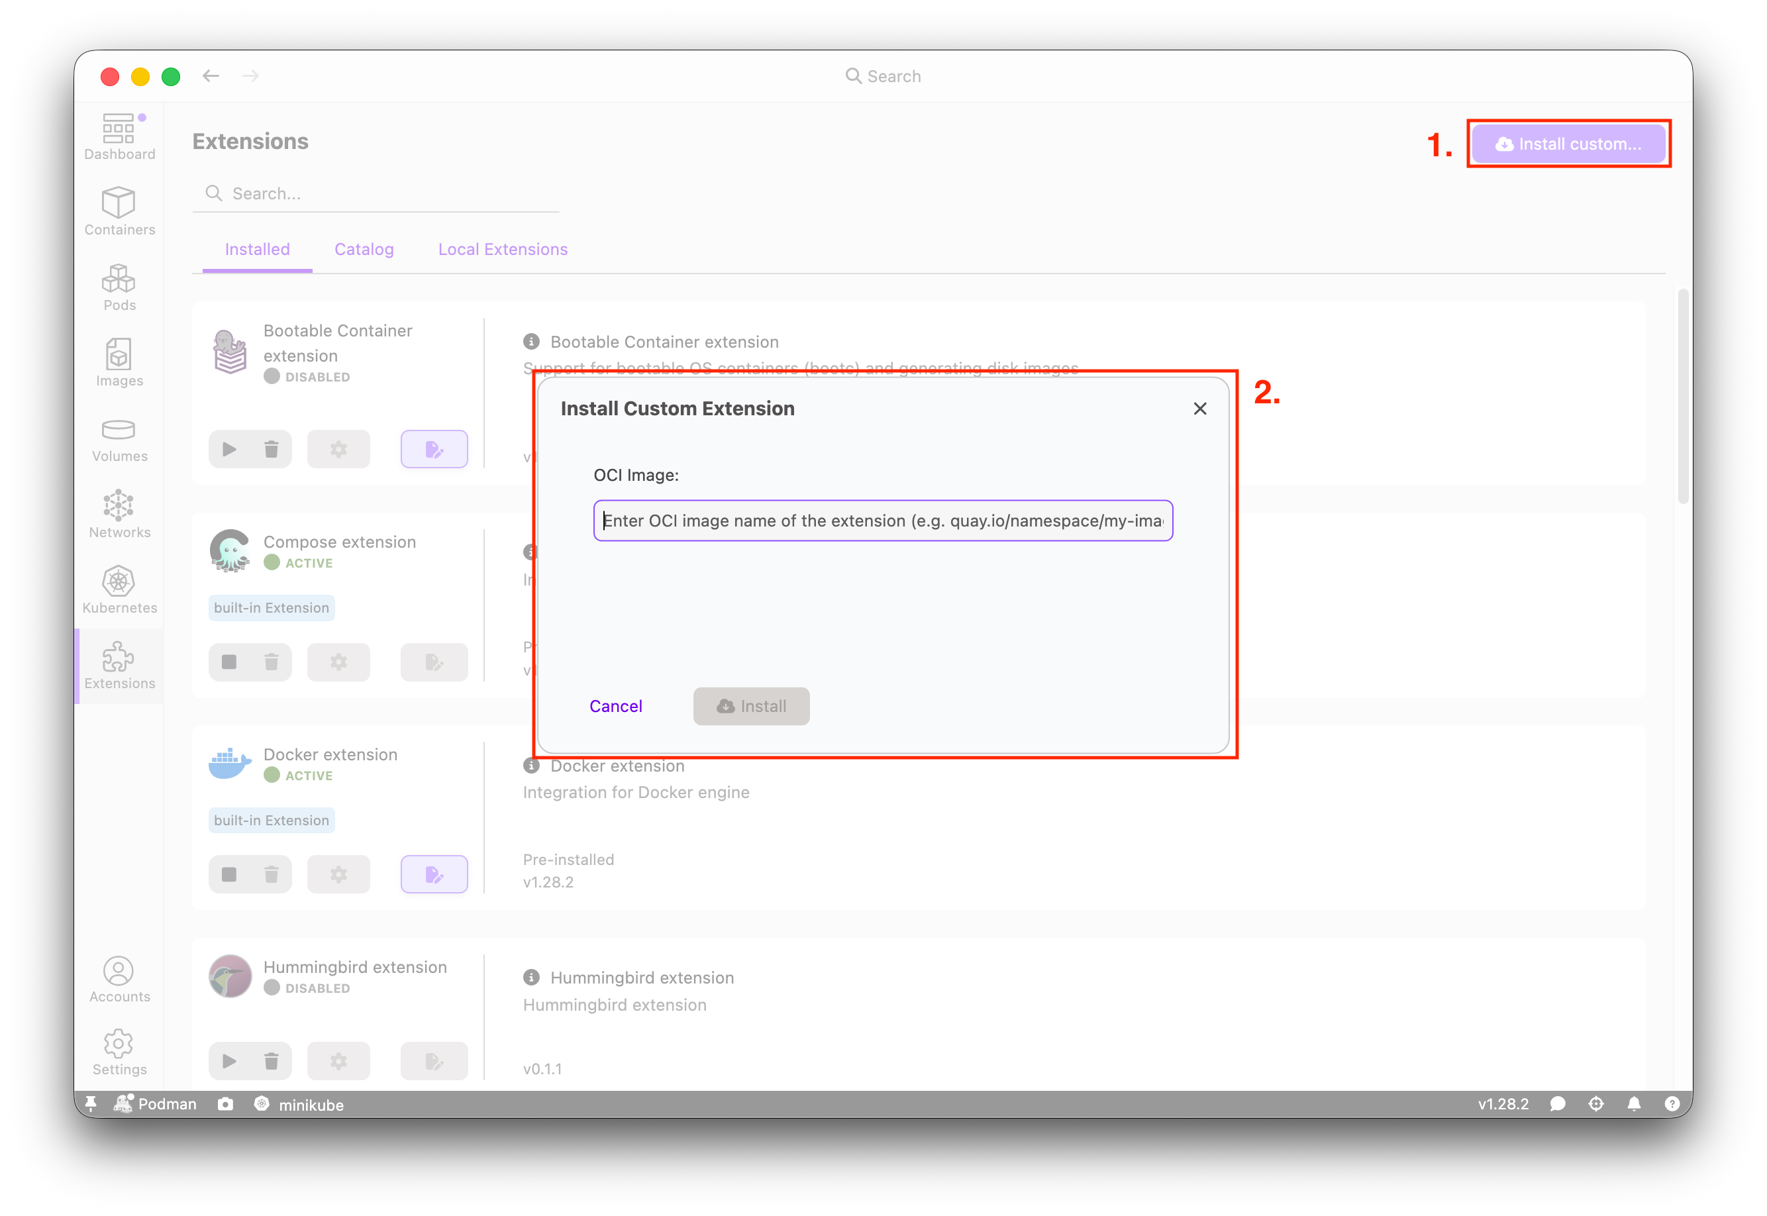Click the top Search bar
Image resolution: width=1767 pixels, height=1216 pixels.
883,76
